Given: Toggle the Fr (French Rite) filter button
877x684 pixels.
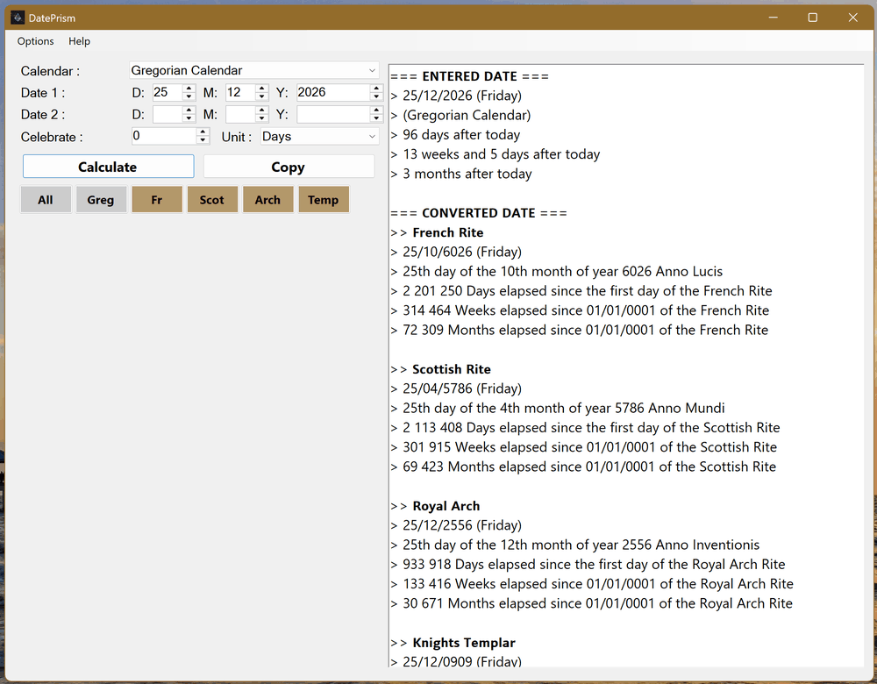Looking at the screenshot, I should (157, 200).
